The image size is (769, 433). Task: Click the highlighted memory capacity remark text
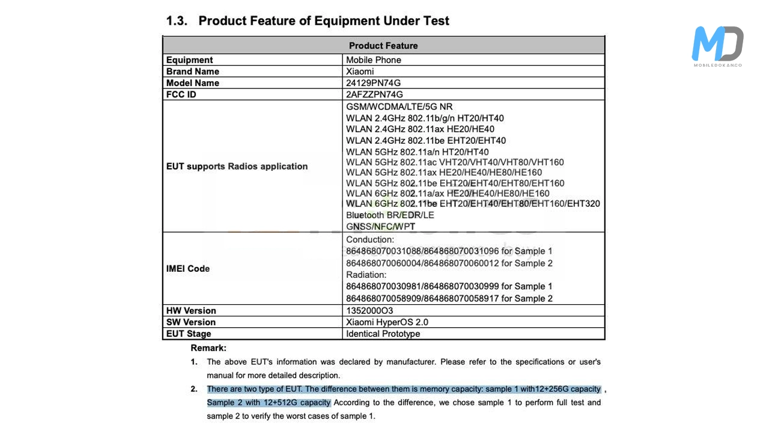(403, 389)
